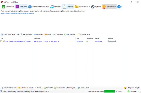Open Options gear icon

pos(93,7)
